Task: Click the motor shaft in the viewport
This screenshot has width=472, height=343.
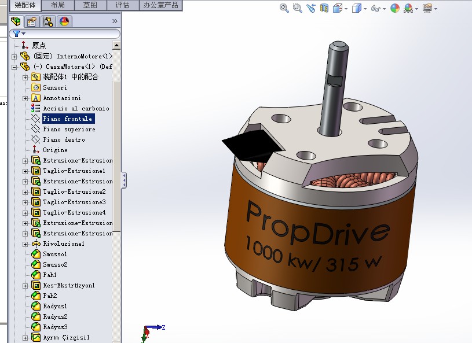Action: coord(333,90)
